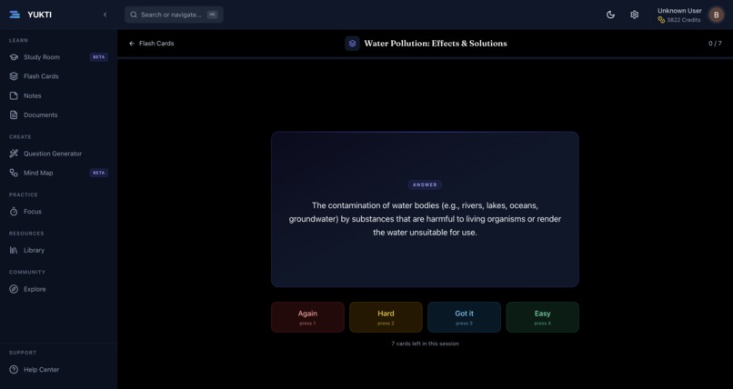The width and height of the screenshot is (733, 389).
Task: Open the Help Center link
Action: (58, 370)
